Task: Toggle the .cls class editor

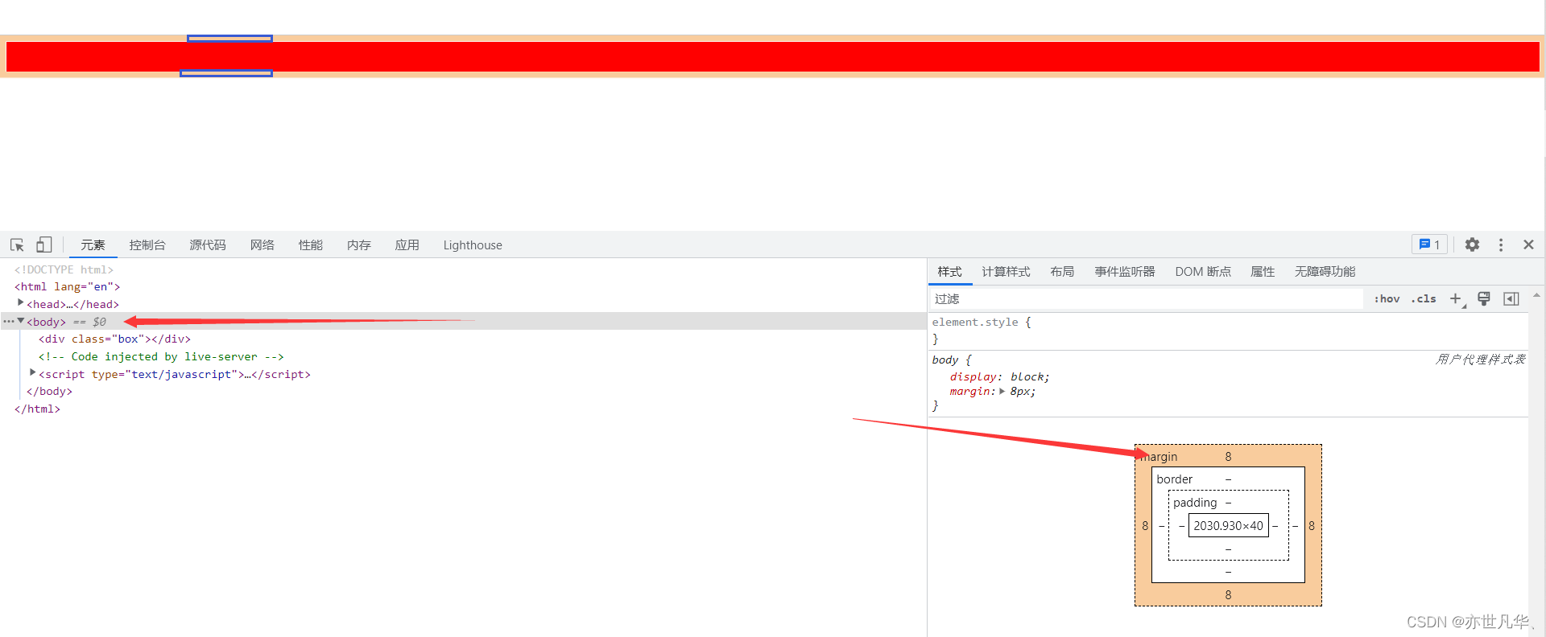Action: [x=1424, y=298]
